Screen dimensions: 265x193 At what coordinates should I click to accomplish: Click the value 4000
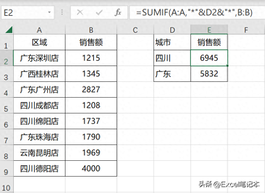click(91, 168)
